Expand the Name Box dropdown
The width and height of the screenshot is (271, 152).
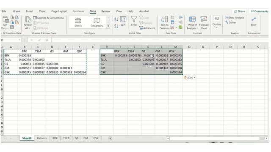point(19,40)
